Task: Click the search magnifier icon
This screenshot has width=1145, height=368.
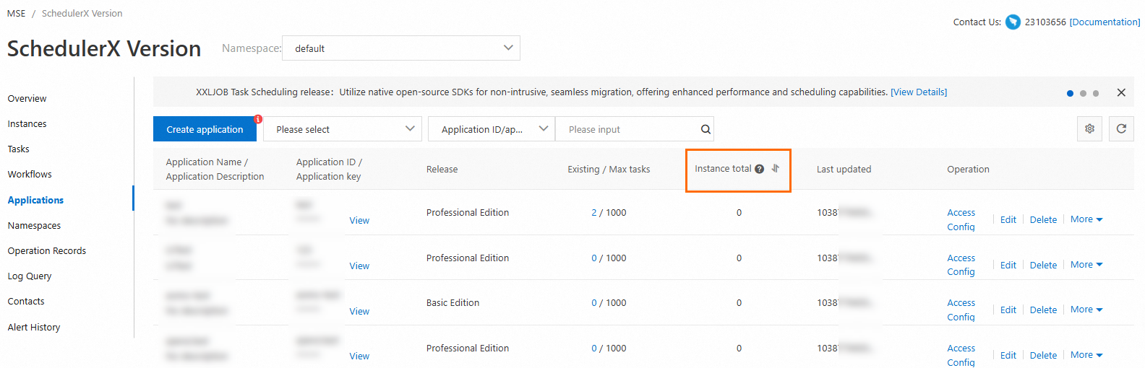Action: [x=706, y=130]
